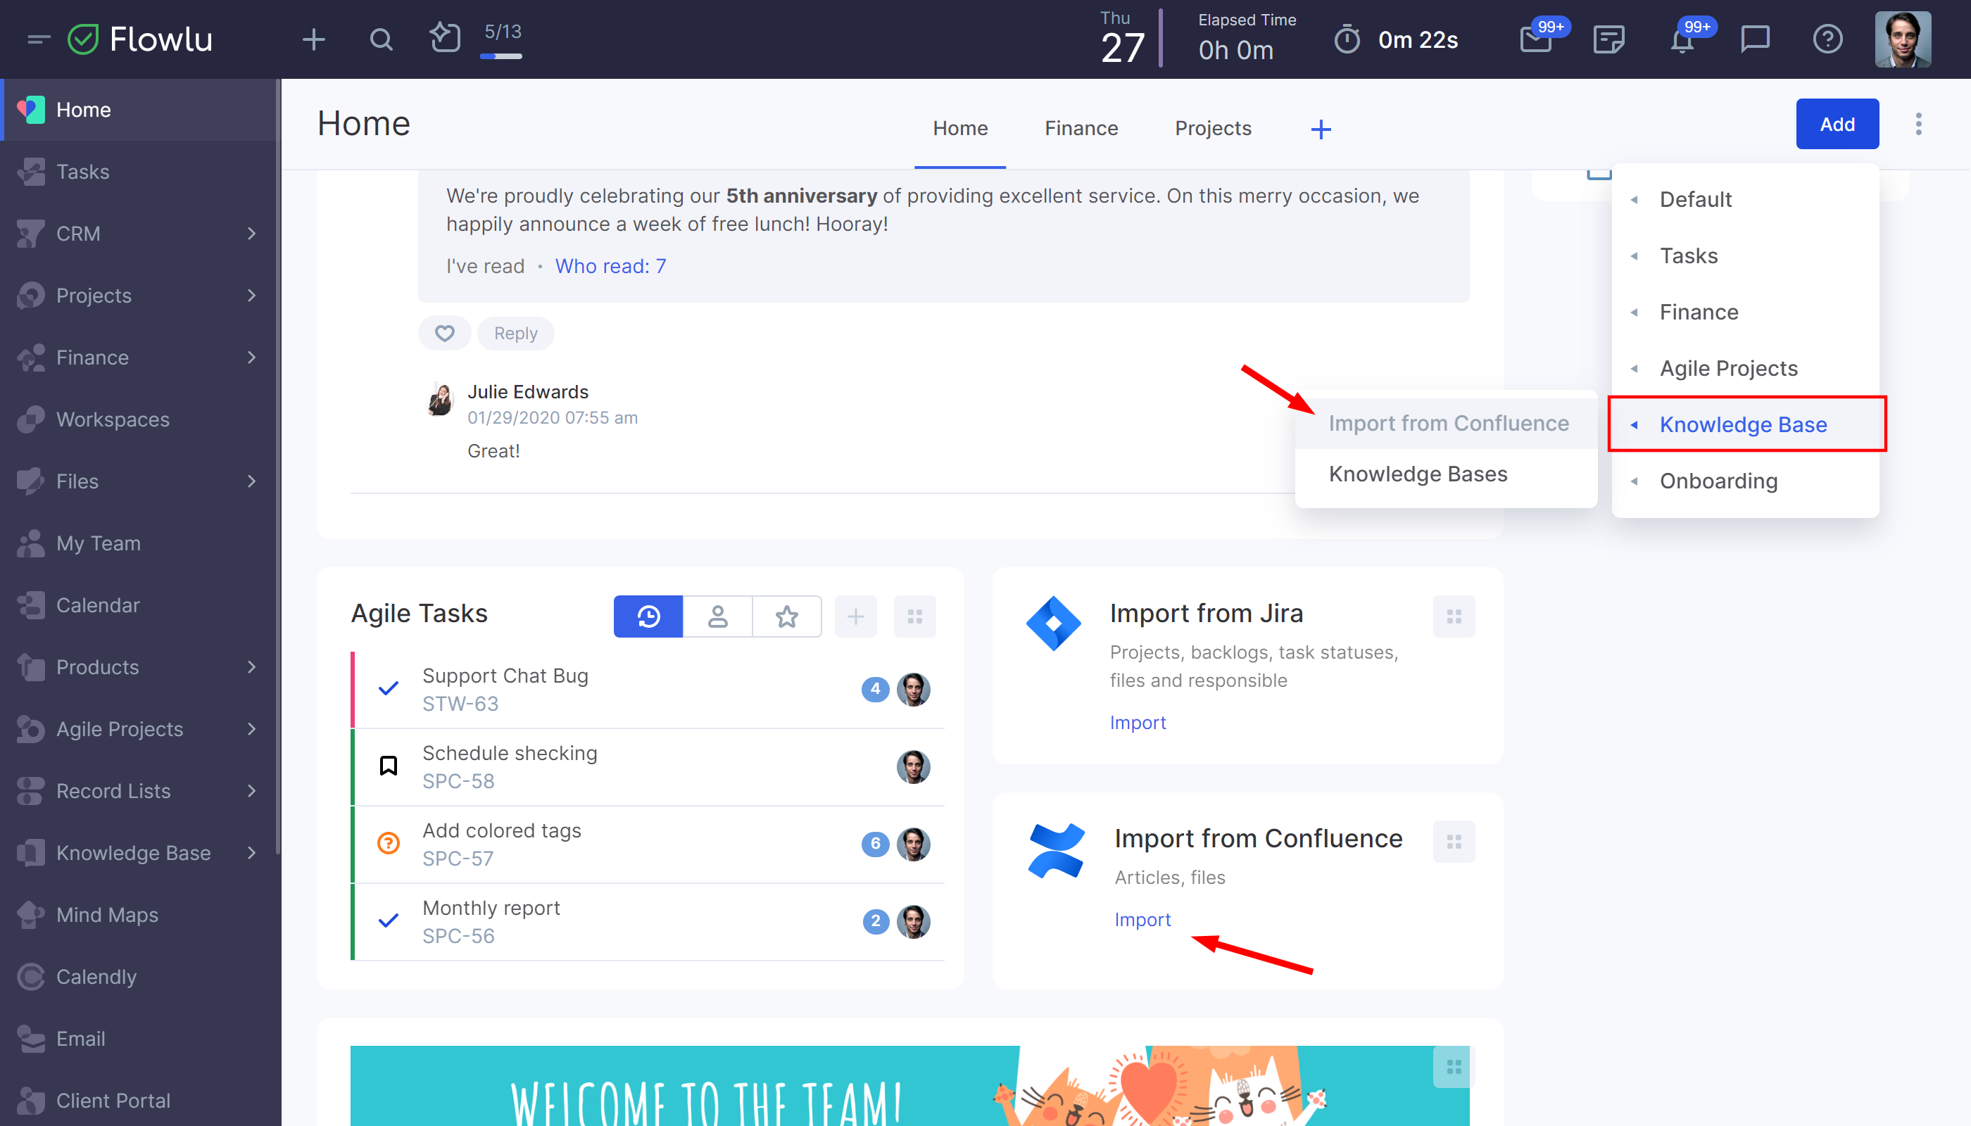Show recent Agile Tasks clock filter
Screen dimensions: 1971x1126
pyautogui.click(x=648, y=616)
